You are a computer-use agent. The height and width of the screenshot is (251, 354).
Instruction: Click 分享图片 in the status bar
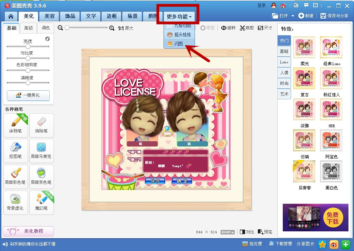pos(305,244)
